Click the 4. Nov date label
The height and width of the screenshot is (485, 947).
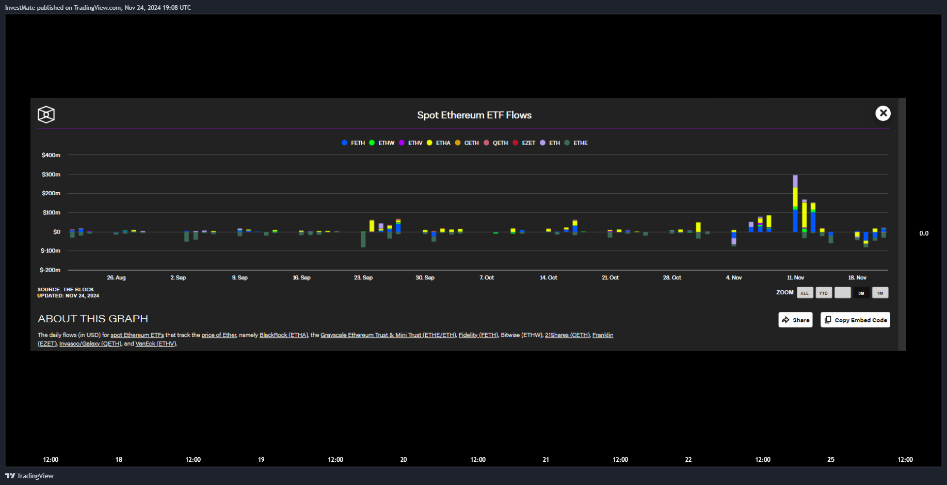[733, 278]
